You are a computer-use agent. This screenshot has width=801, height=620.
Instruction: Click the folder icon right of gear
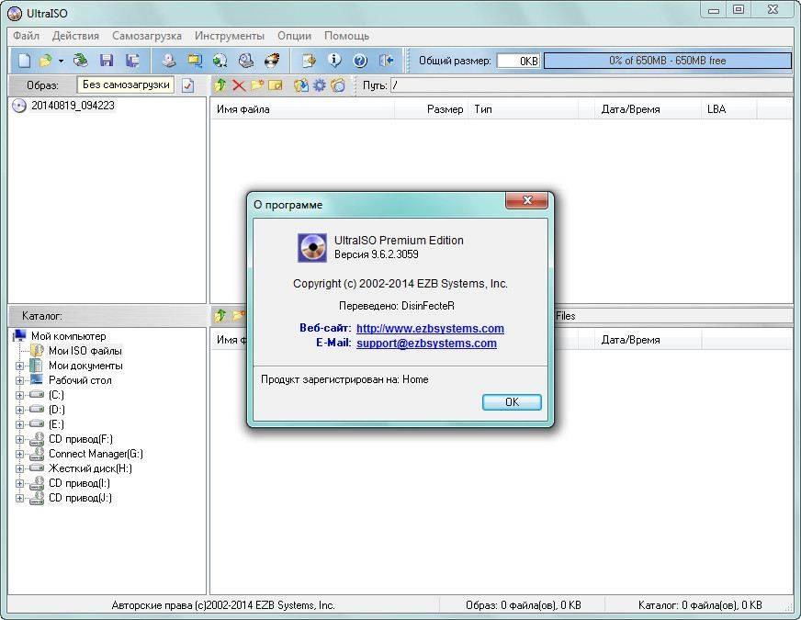tap(338, 85)
